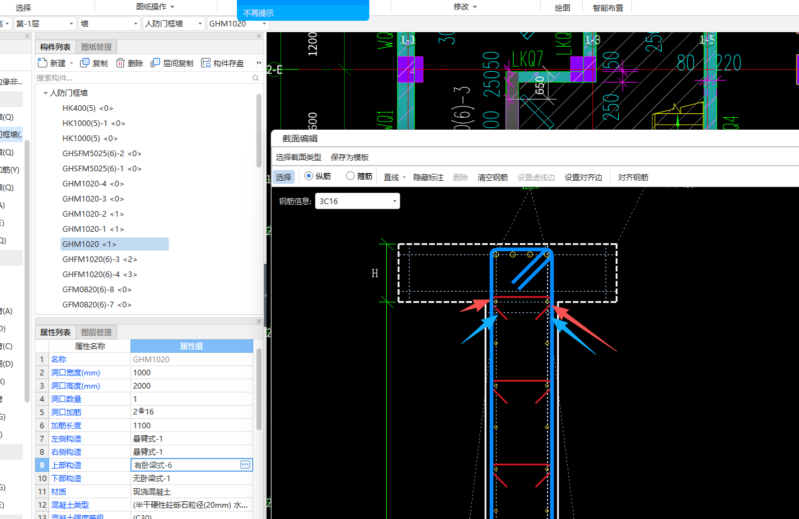Toggle 隐藏标注 to hide annotations
This screenshot has height=519, width=799.
428,178
